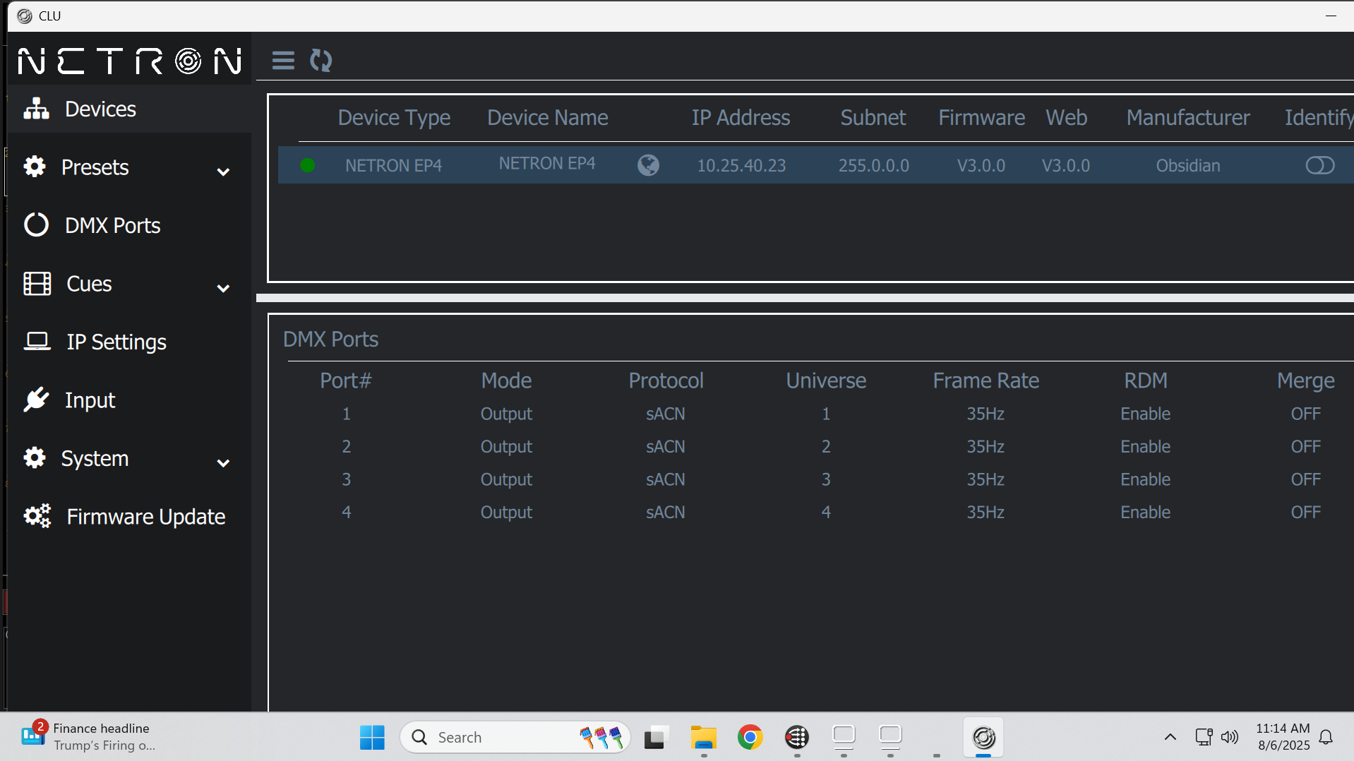Click NETRON EP4 device type cell
The width and height of the screenshot is (1354, 761).
pyautogui.click(x=393, y=165)
